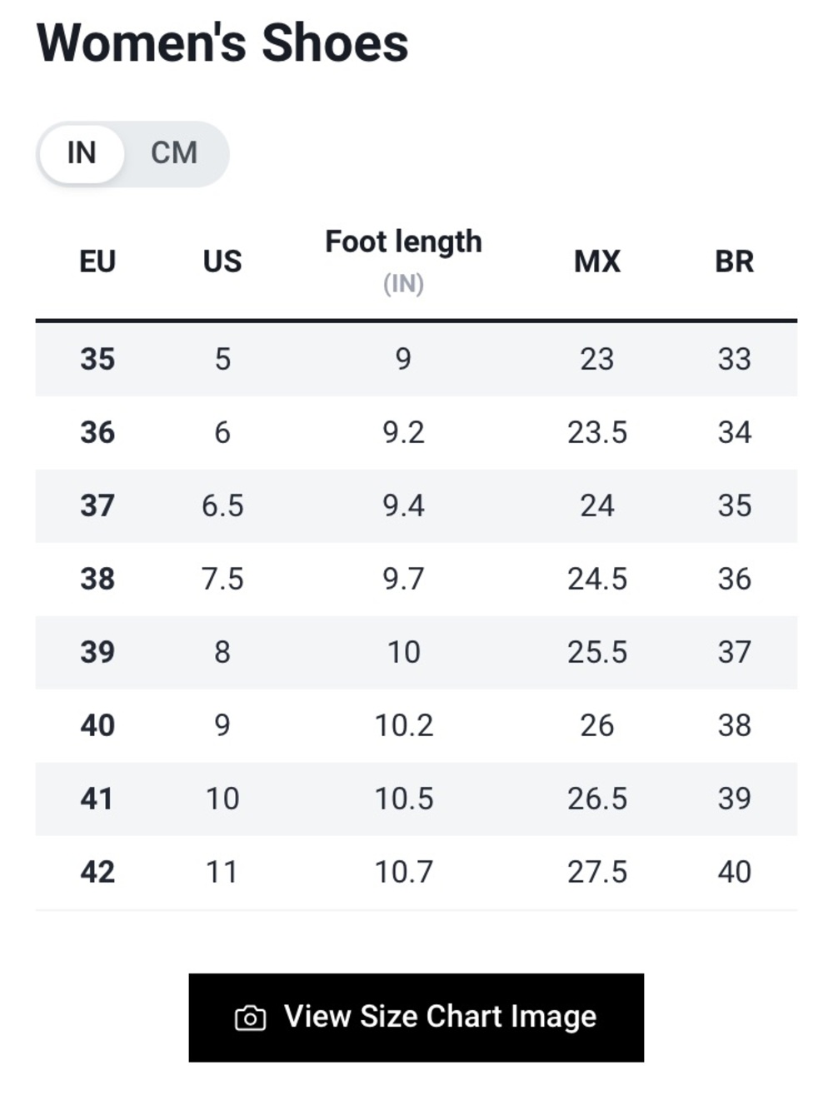This screenshot has height=1110, width=833.
Task: Click the camera icon on the size chart button
Action: coord(250,1018)
